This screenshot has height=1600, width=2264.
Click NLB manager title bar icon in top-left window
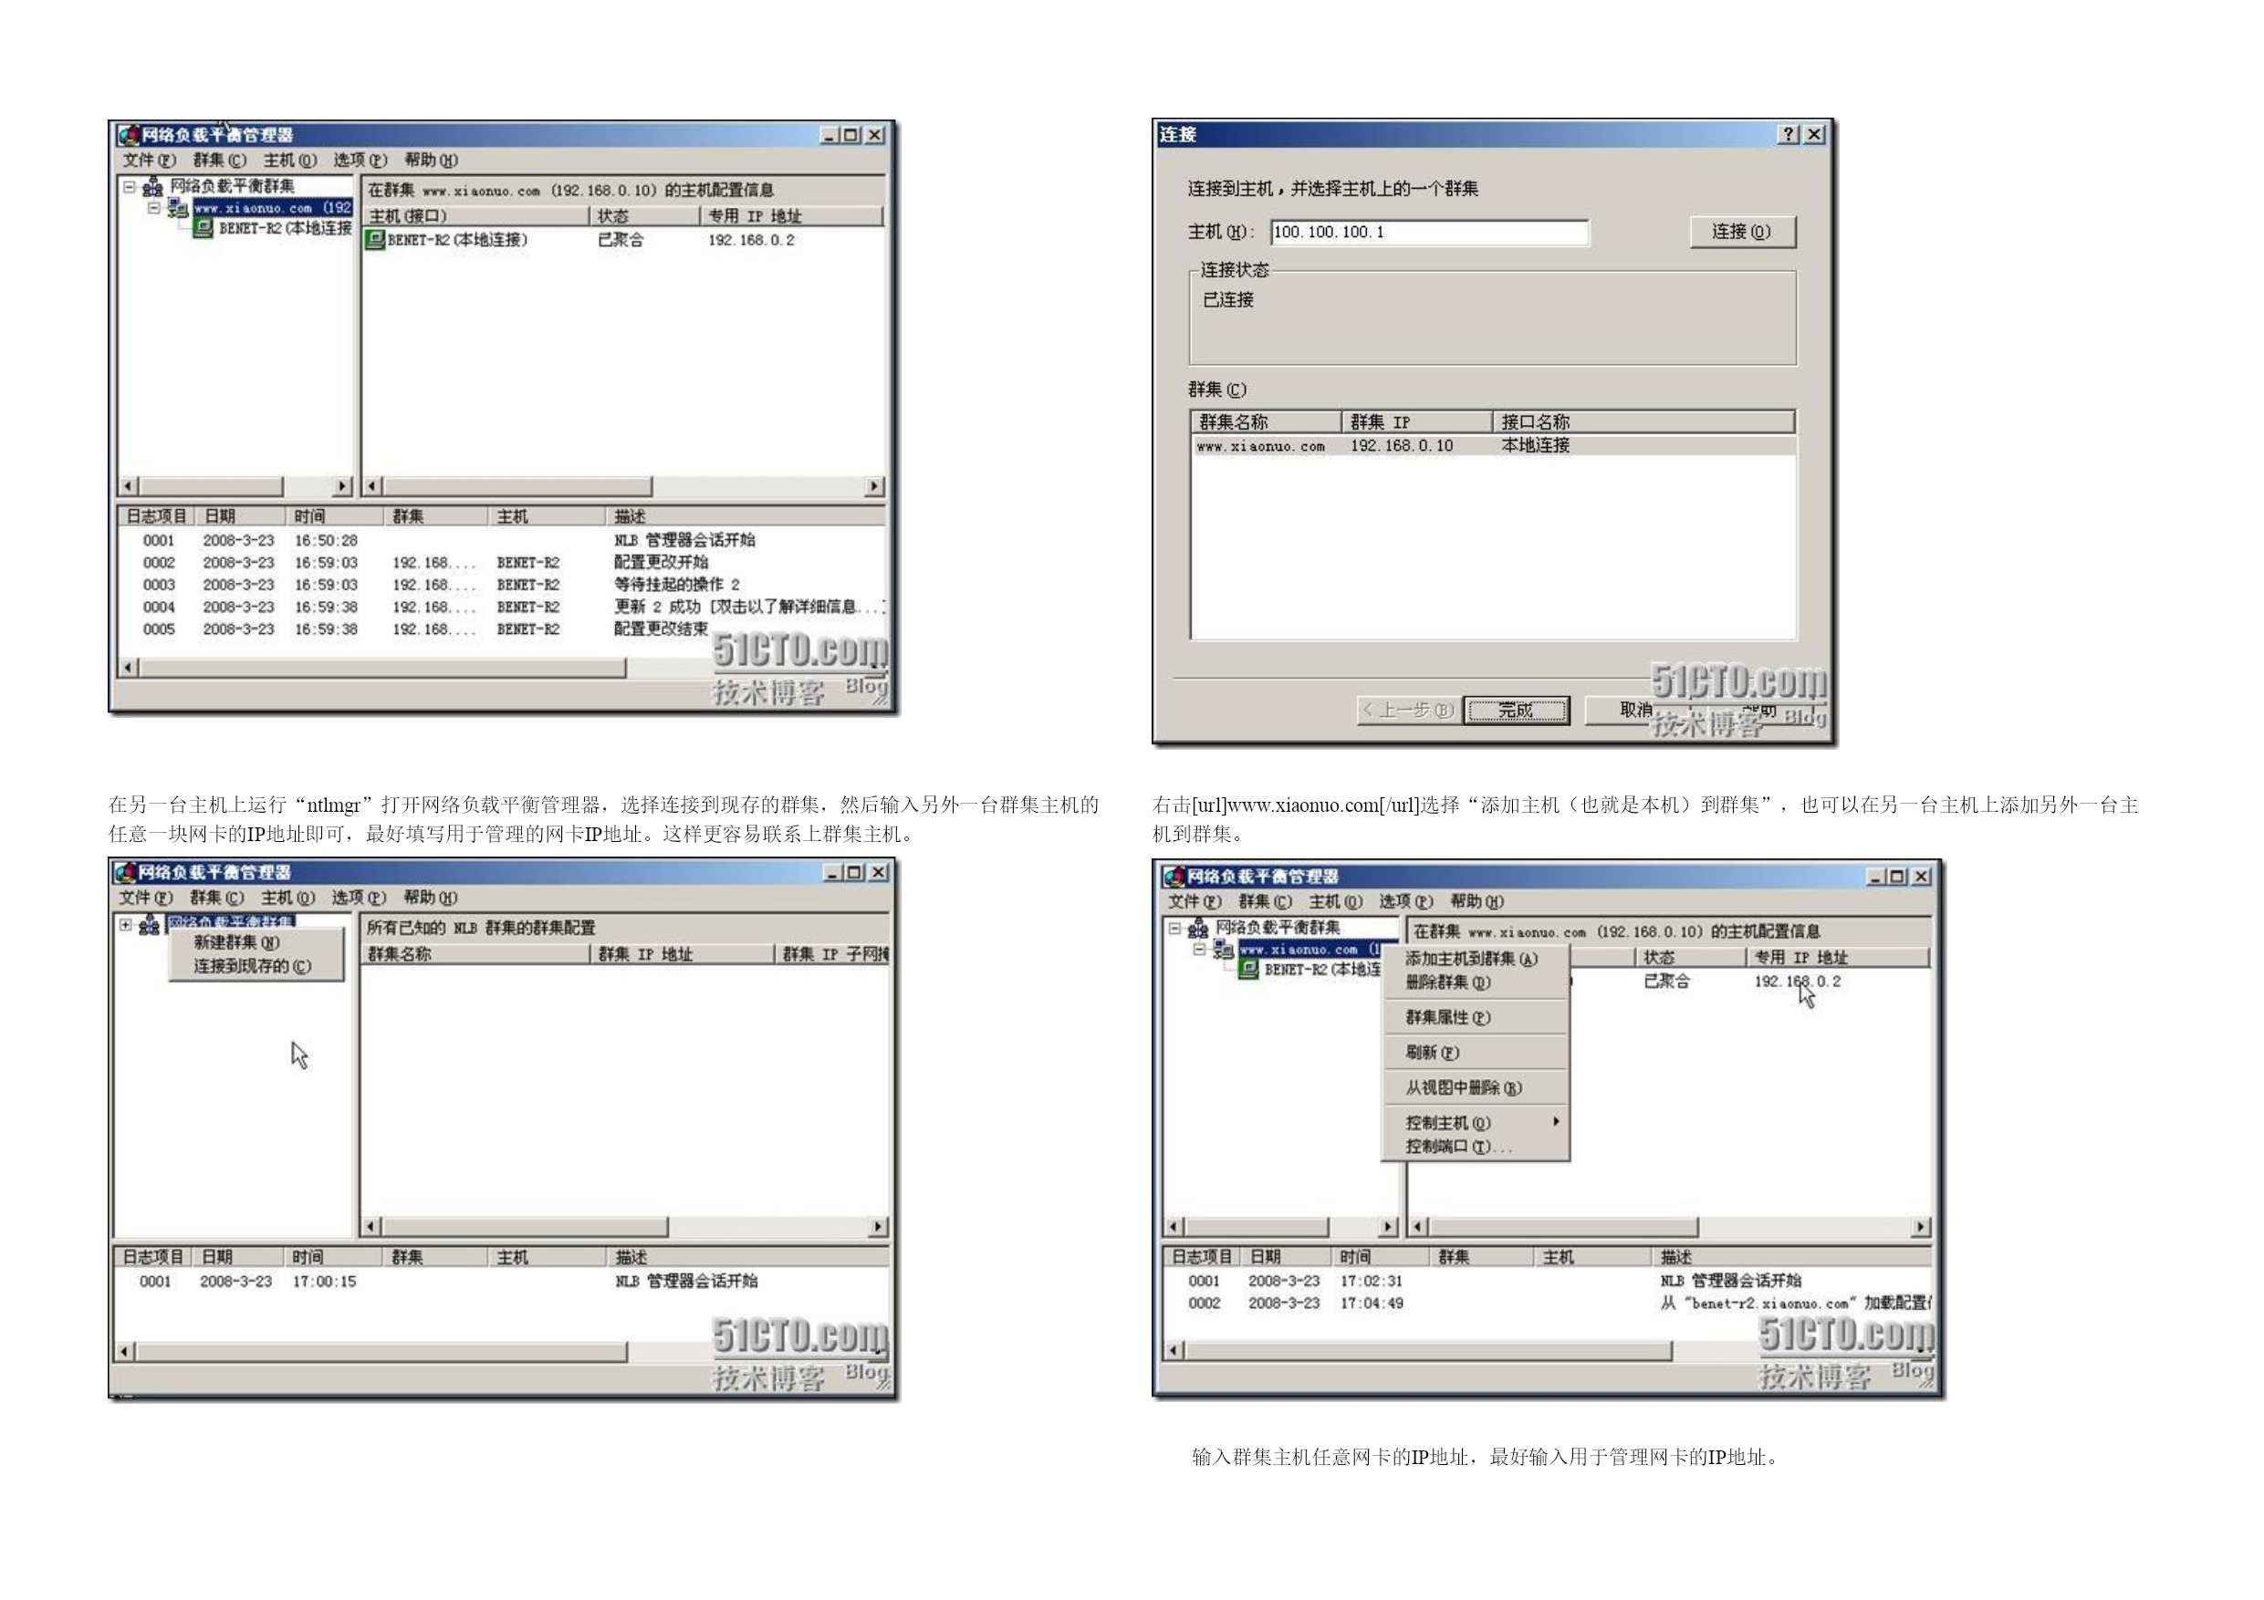coord(127,135)
